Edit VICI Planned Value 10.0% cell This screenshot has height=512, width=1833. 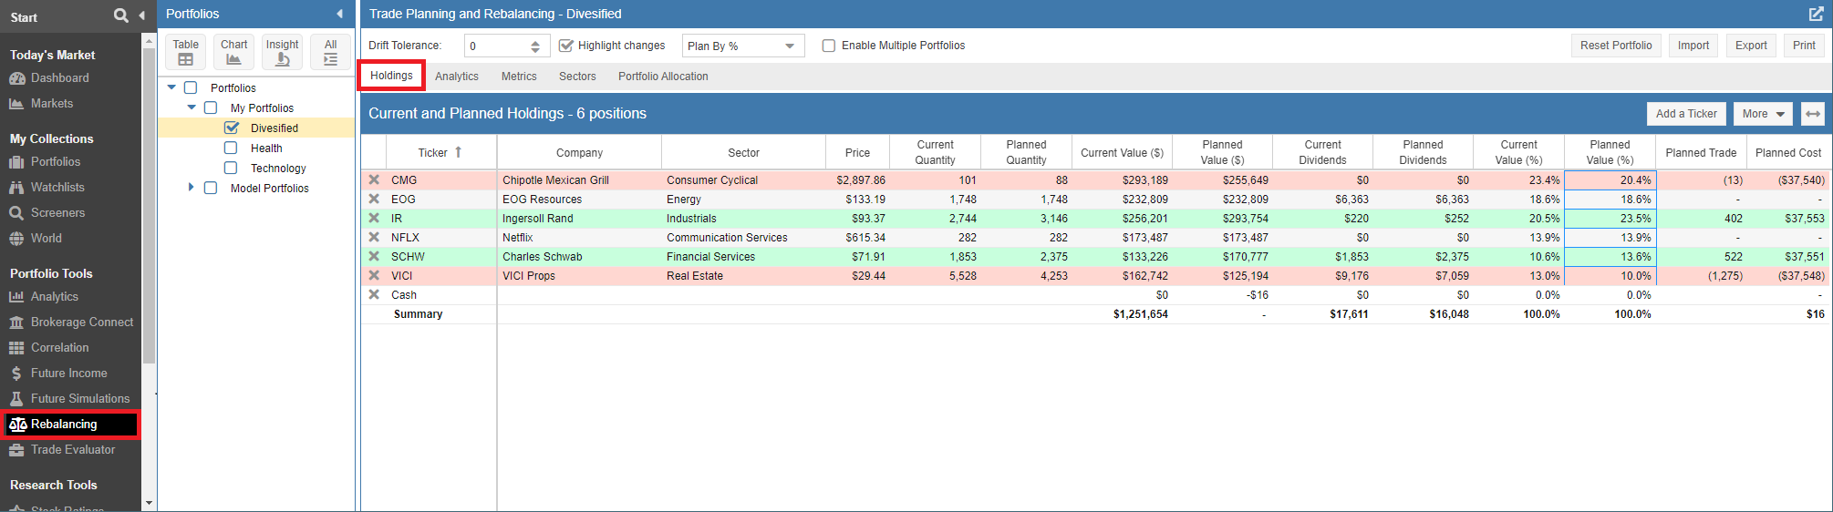(1610, 276)
